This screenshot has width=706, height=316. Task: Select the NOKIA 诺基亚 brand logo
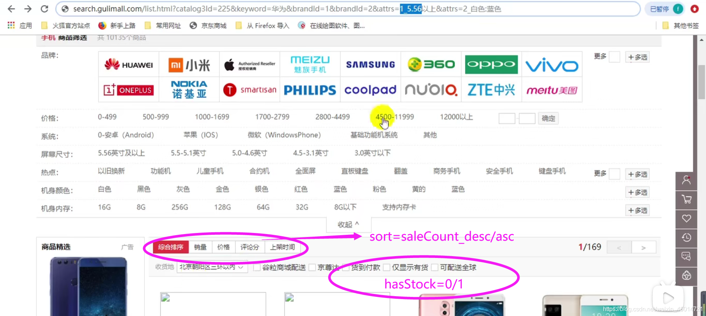click(x=189, y=90)
